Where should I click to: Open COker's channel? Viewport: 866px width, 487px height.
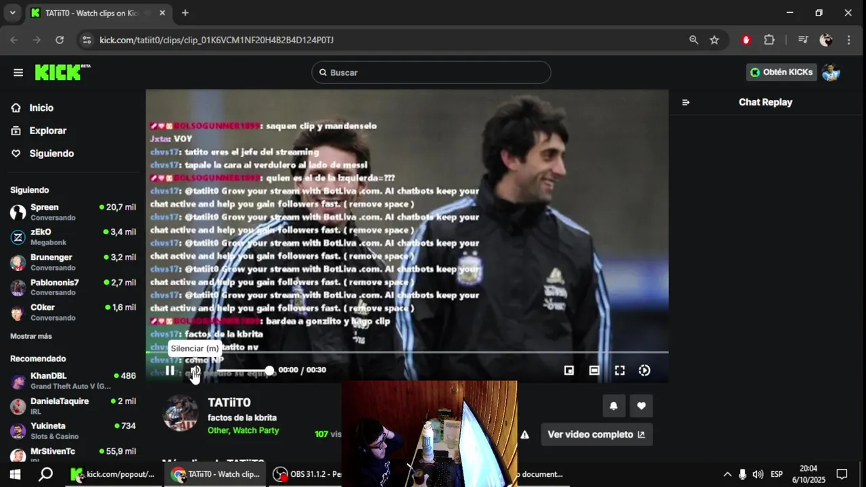pyautogui.click(x=73, y=312)
